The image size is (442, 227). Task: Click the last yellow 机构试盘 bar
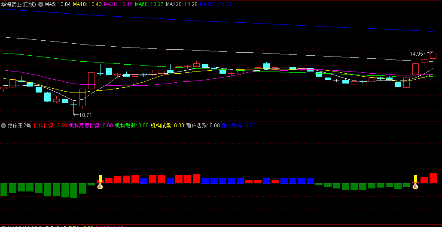tap(415, 179)
